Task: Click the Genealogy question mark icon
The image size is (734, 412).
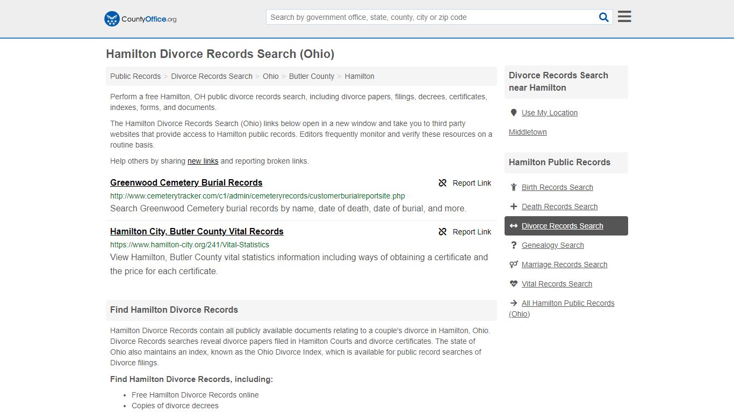Action: click(514, 245)
